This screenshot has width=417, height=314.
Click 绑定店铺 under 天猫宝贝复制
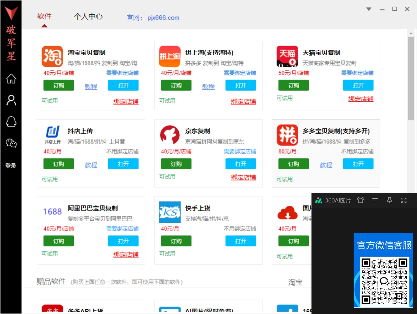[x=361, y=99]
